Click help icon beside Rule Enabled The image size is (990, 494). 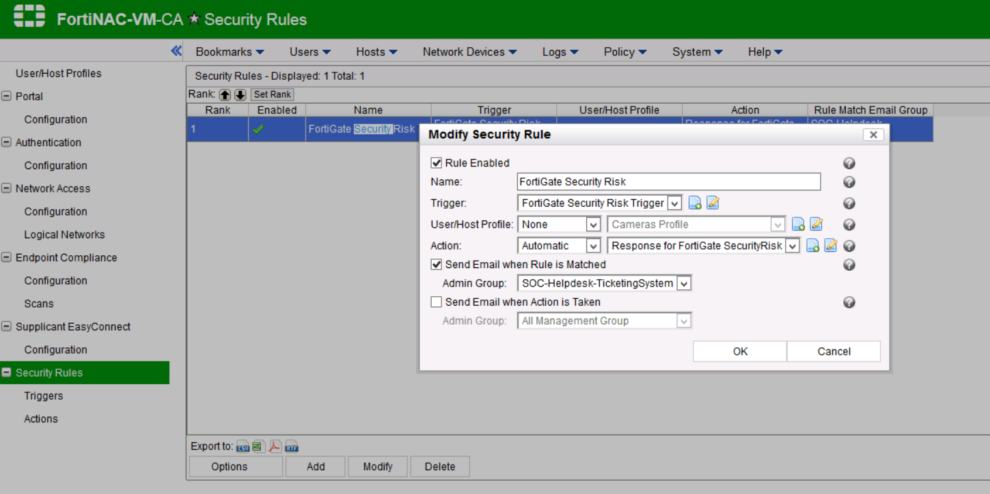(x=849, y=163)
